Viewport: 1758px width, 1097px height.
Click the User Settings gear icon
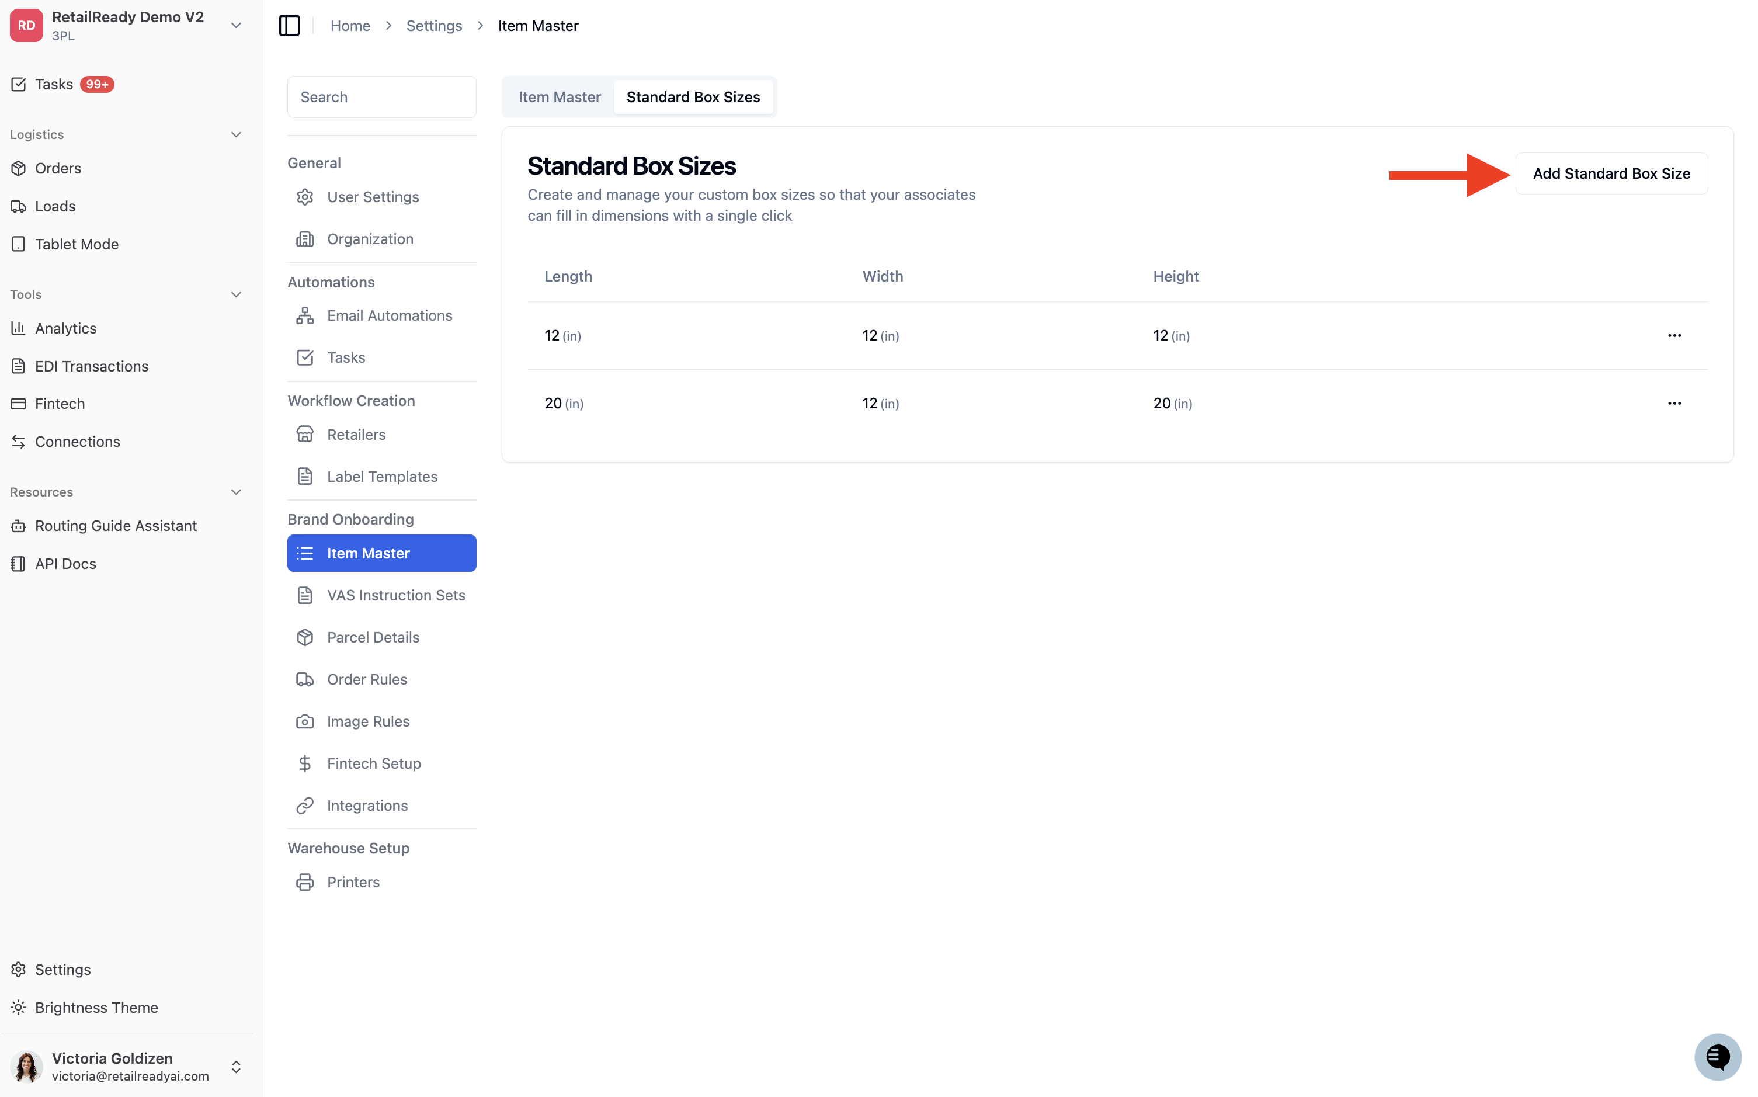pyautogui.click(x=305, y=197)
